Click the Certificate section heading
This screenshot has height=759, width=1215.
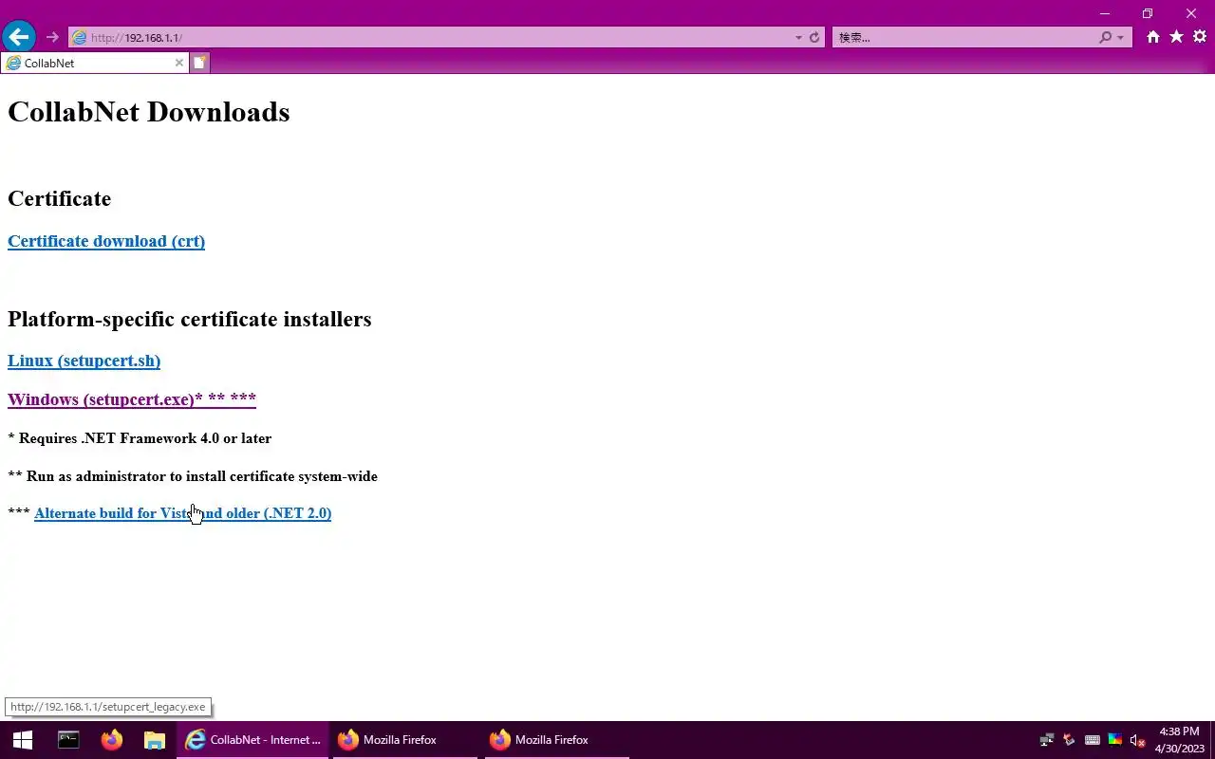(59, 198)
